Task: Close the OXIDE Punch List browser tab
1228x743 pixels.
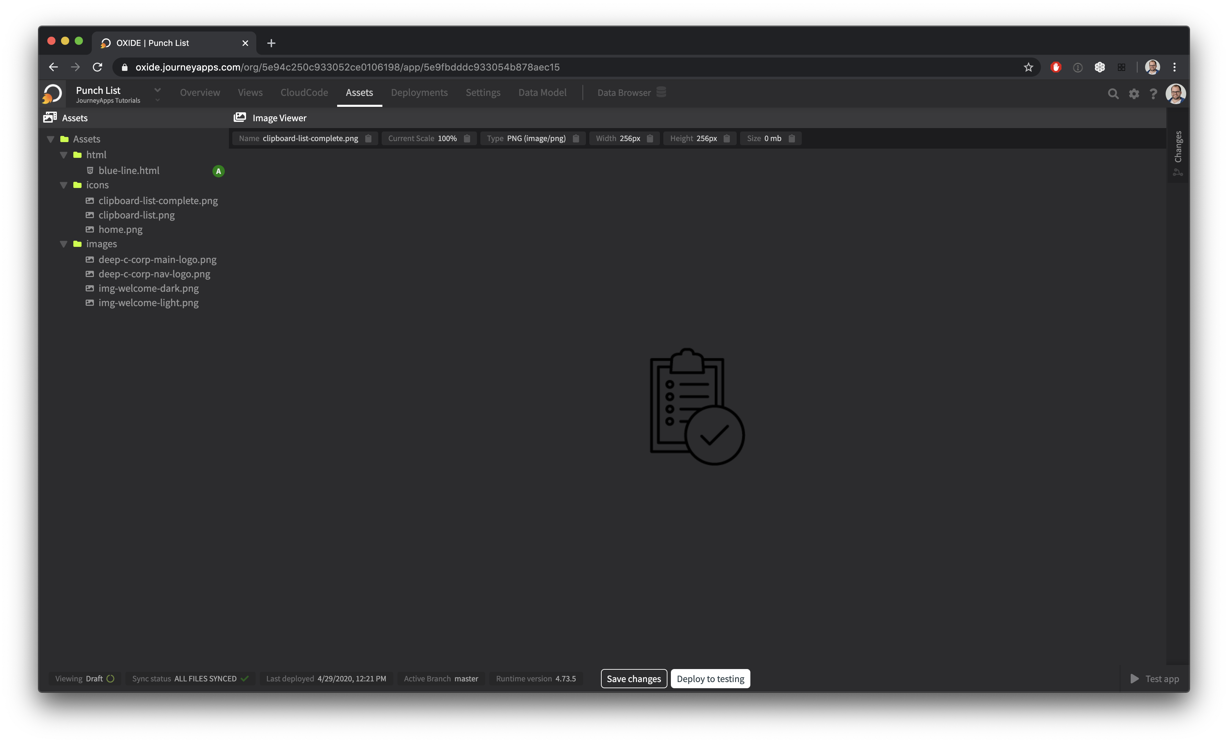Action: 245,43
